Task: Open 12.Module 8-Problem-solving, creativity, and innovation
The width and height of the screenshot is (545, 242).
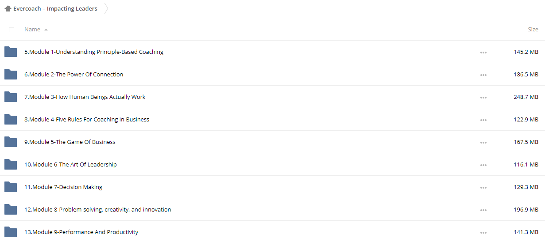Action: pos(98,209)
